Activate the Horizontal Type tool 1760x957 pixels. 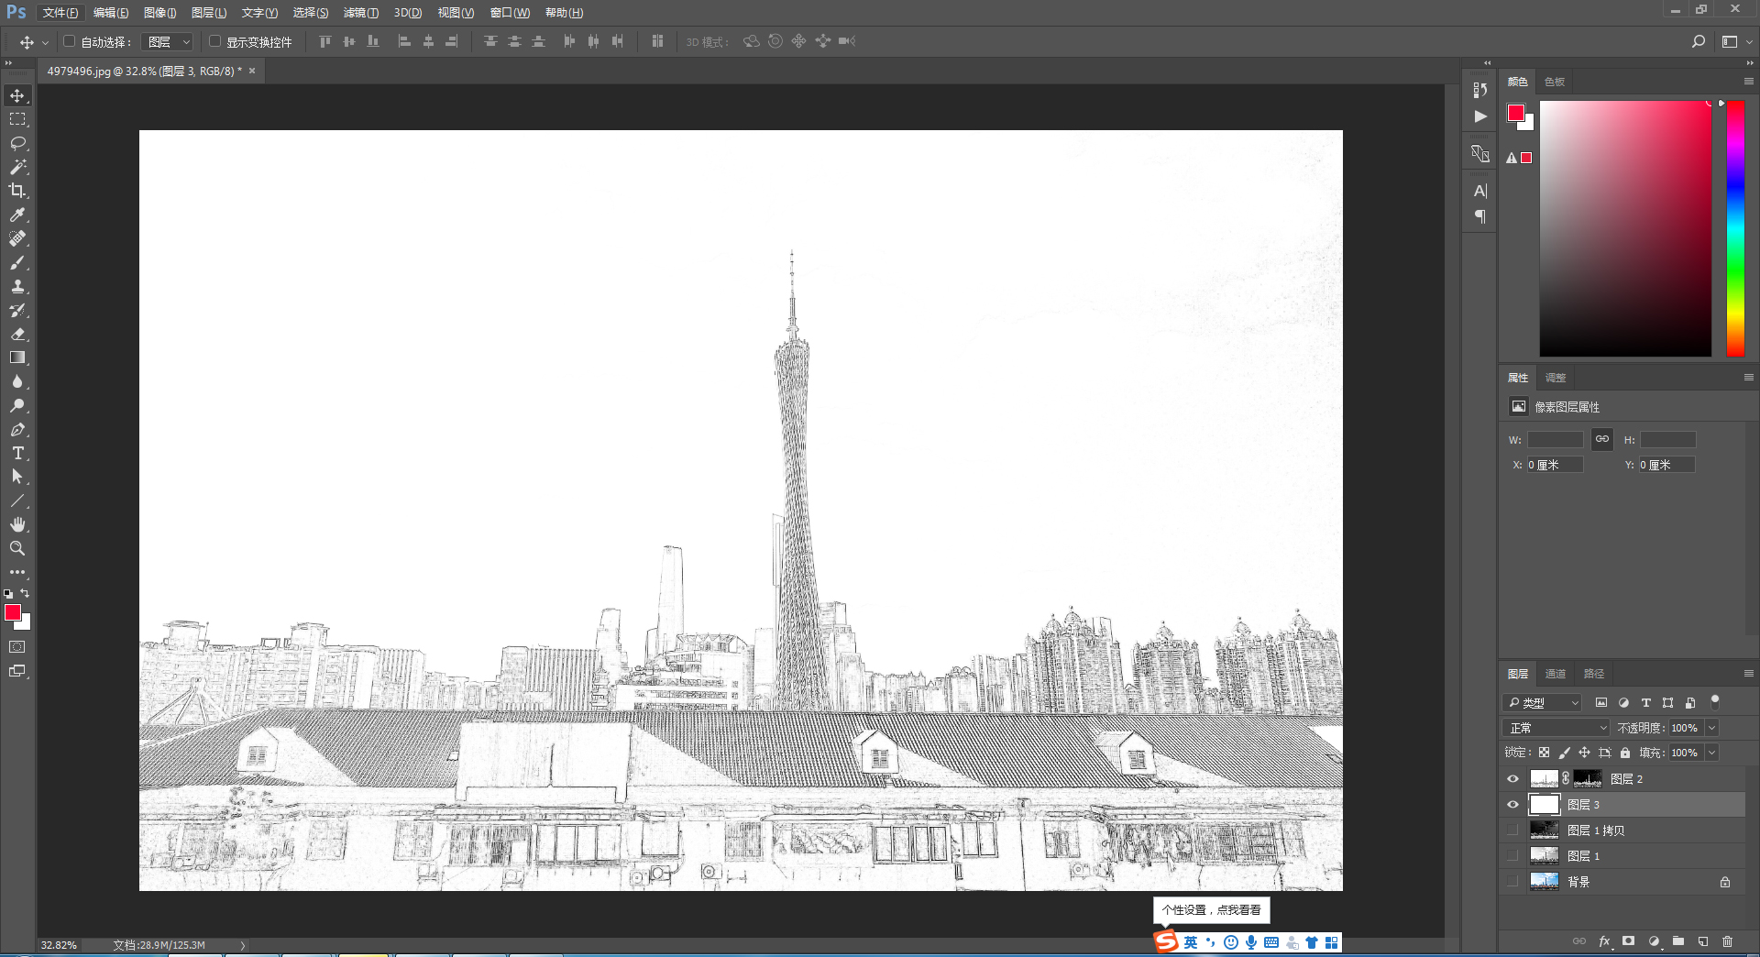point(17,454)
